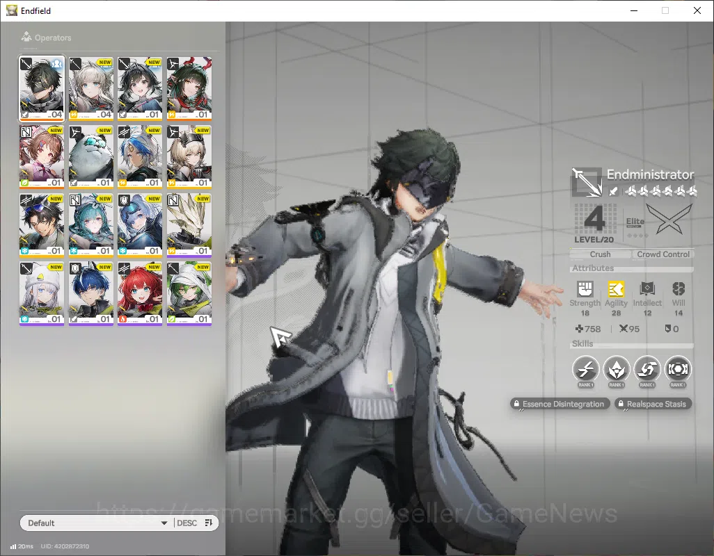The height and width of the screenshot is (556, 714).
Task: Click the crossed-swords Elite emblem
Action: [x=669, y=219]
